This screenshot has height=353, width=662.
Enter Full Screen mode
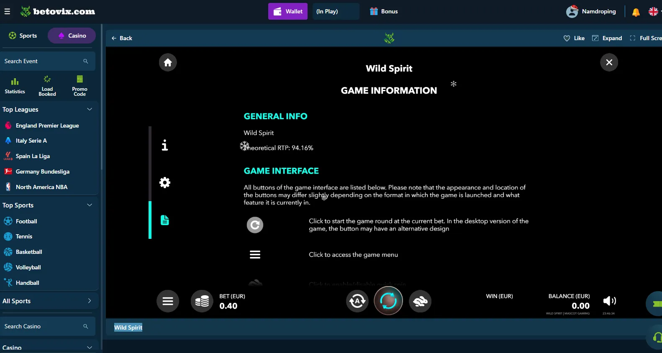(646, 38)
